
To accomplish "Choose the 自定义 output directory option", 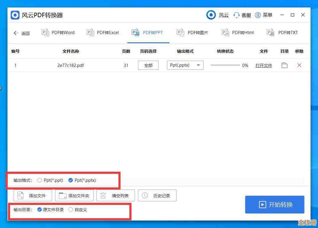I will (70, 210).
